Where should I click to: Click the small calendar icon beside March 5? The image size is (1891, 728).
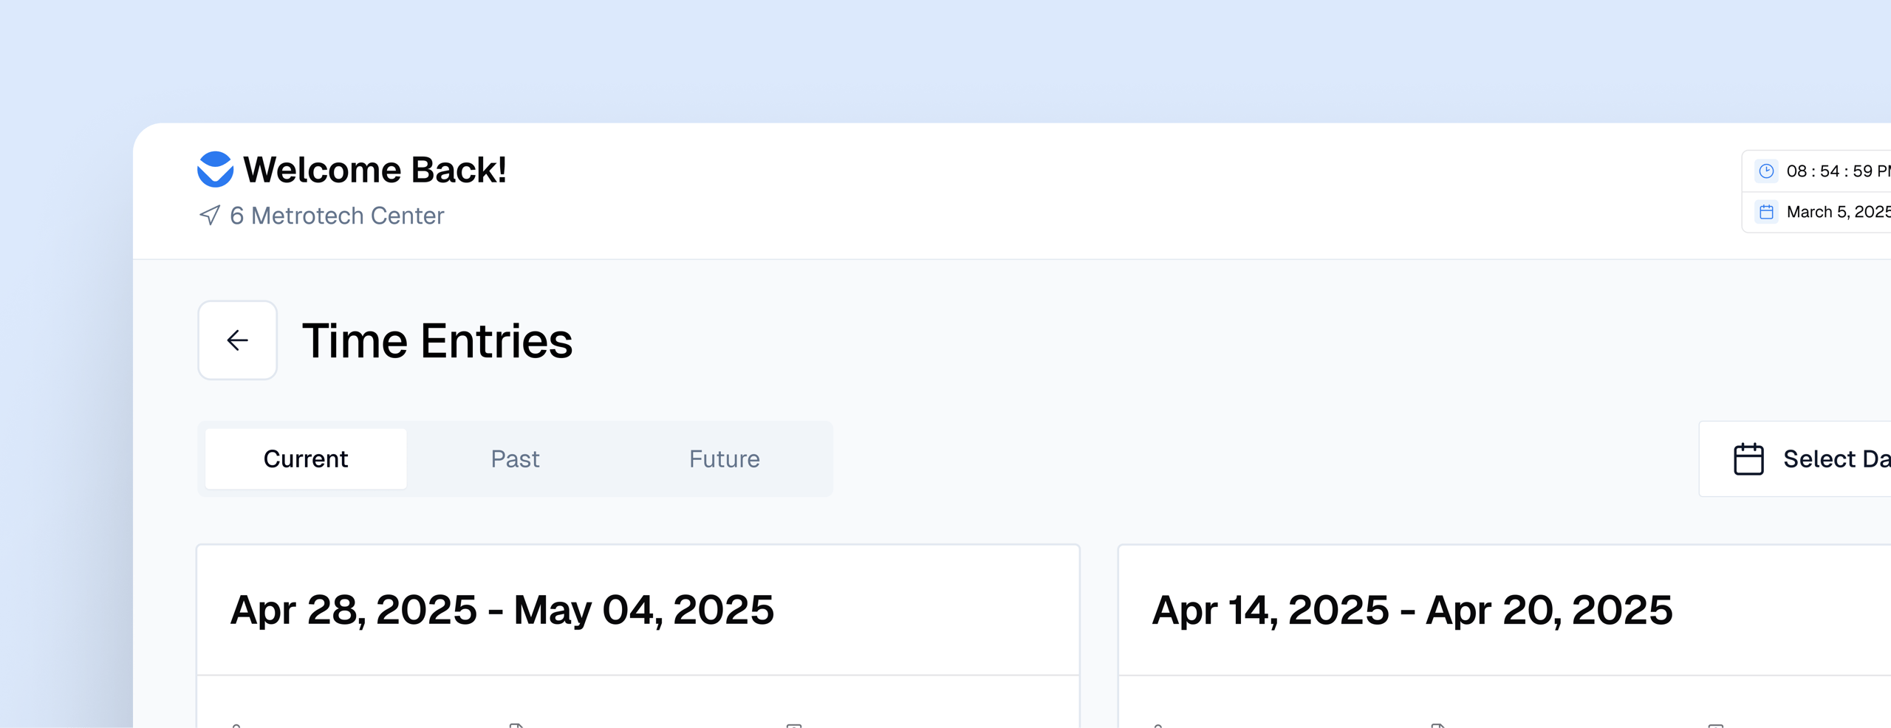(x=1766, y=212)
